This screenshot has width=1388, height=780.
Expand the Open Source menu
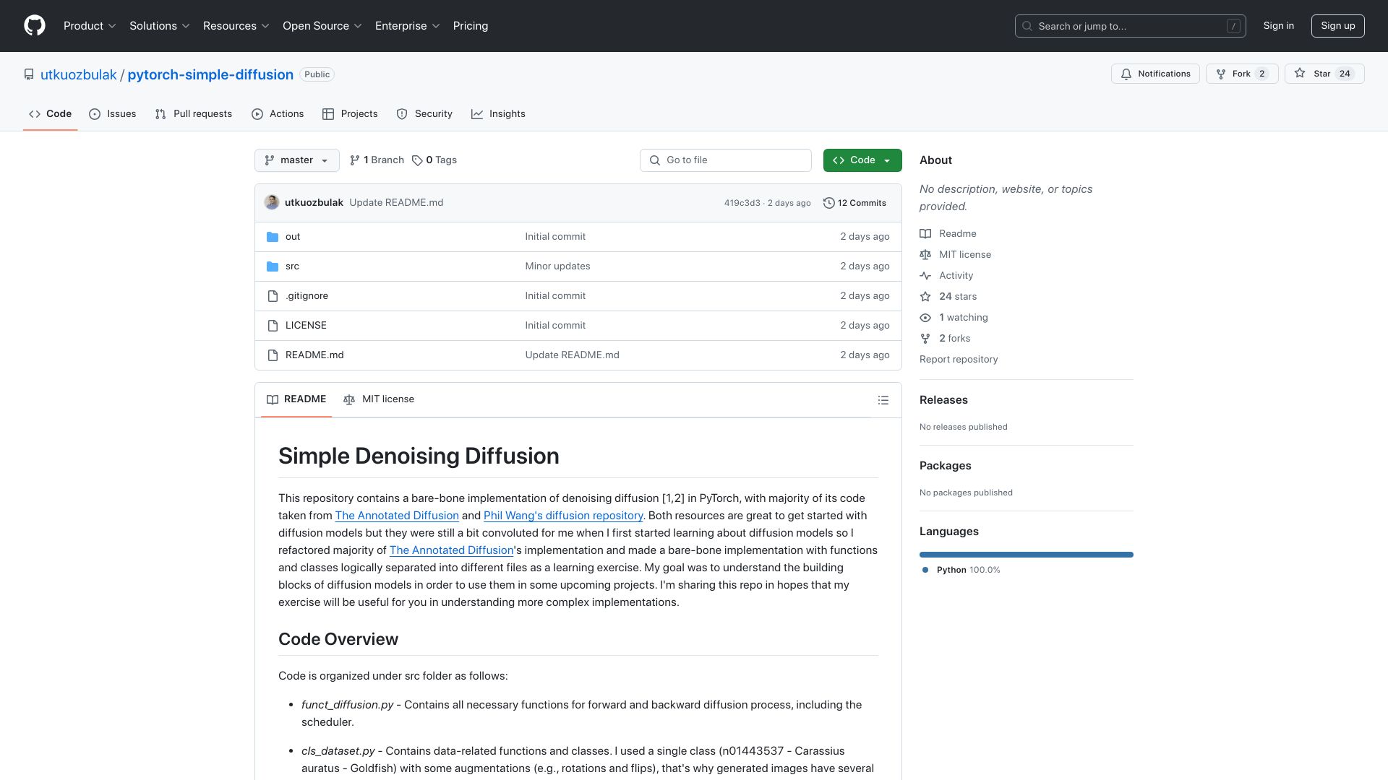(322, 26)
